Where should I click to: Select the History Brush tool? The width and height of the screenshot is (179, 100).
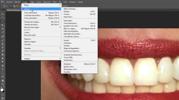3,47
